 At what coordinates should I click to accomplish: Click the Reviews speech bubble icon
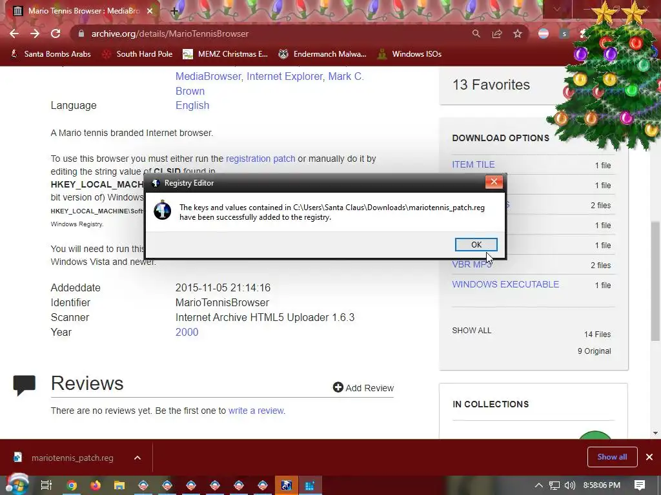[x=24, y=385]
